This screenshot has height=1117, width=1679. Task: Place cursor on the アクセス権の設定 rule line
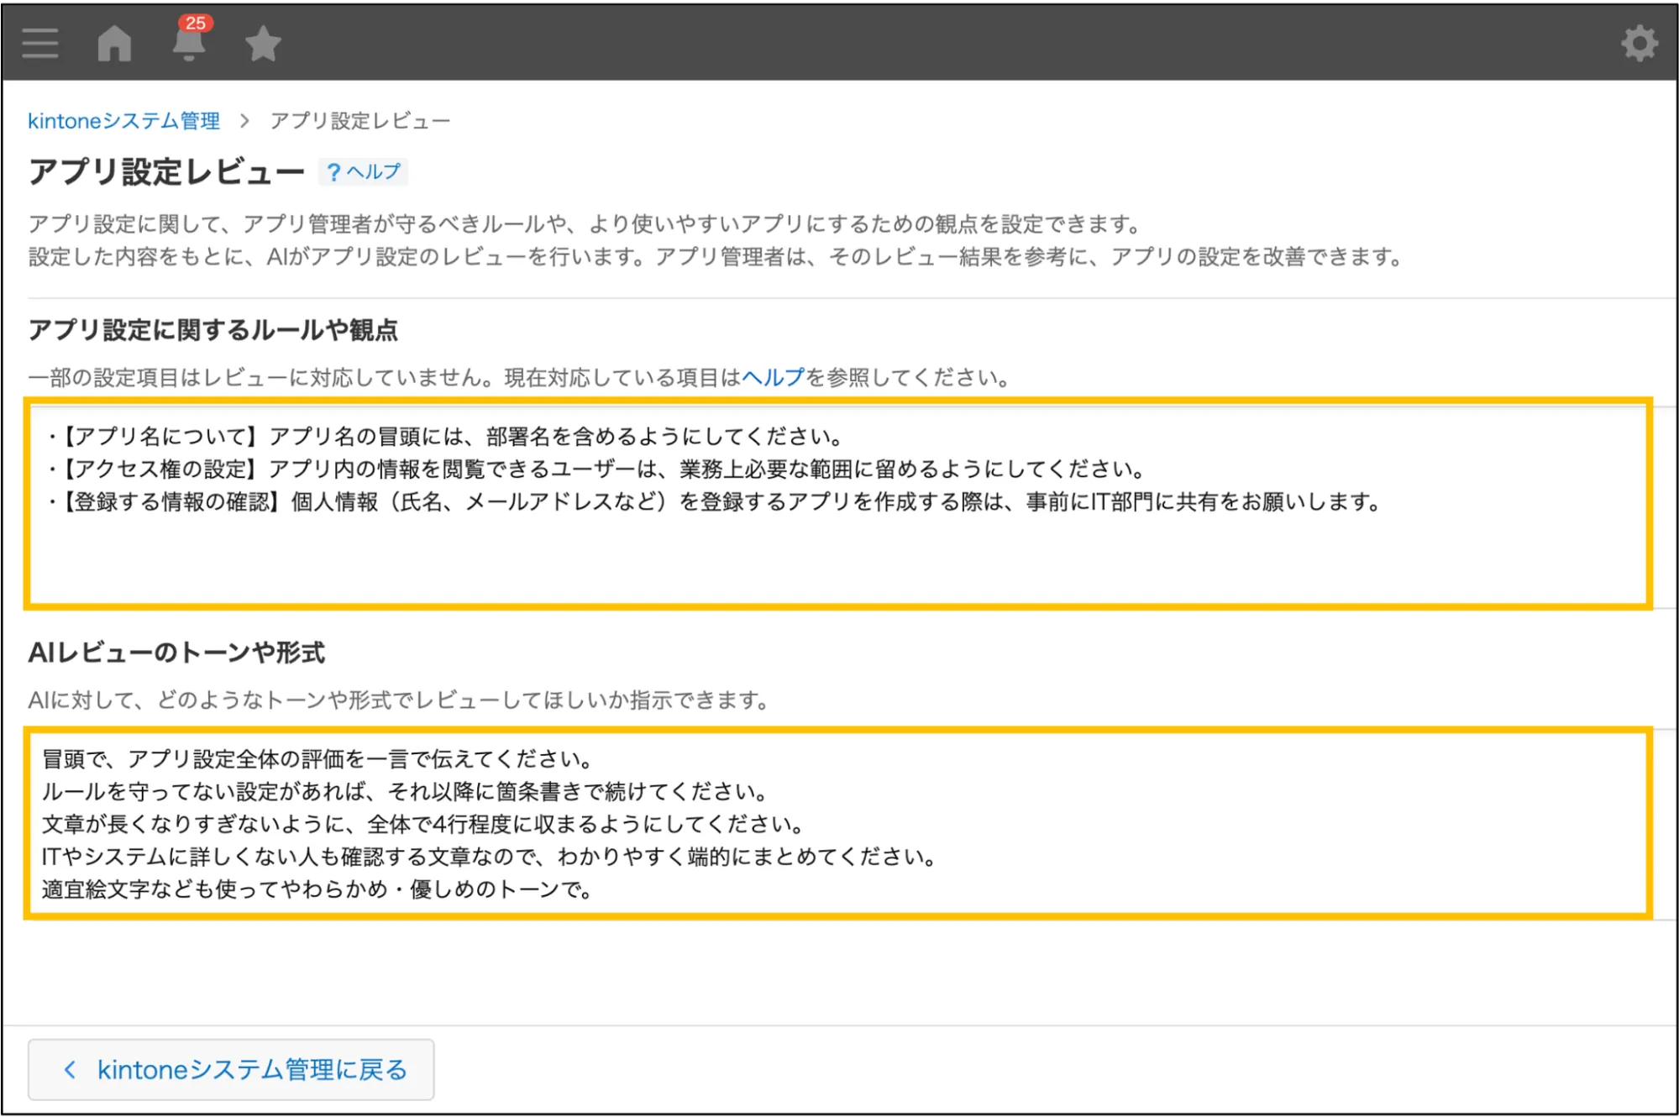pos(588,469)
